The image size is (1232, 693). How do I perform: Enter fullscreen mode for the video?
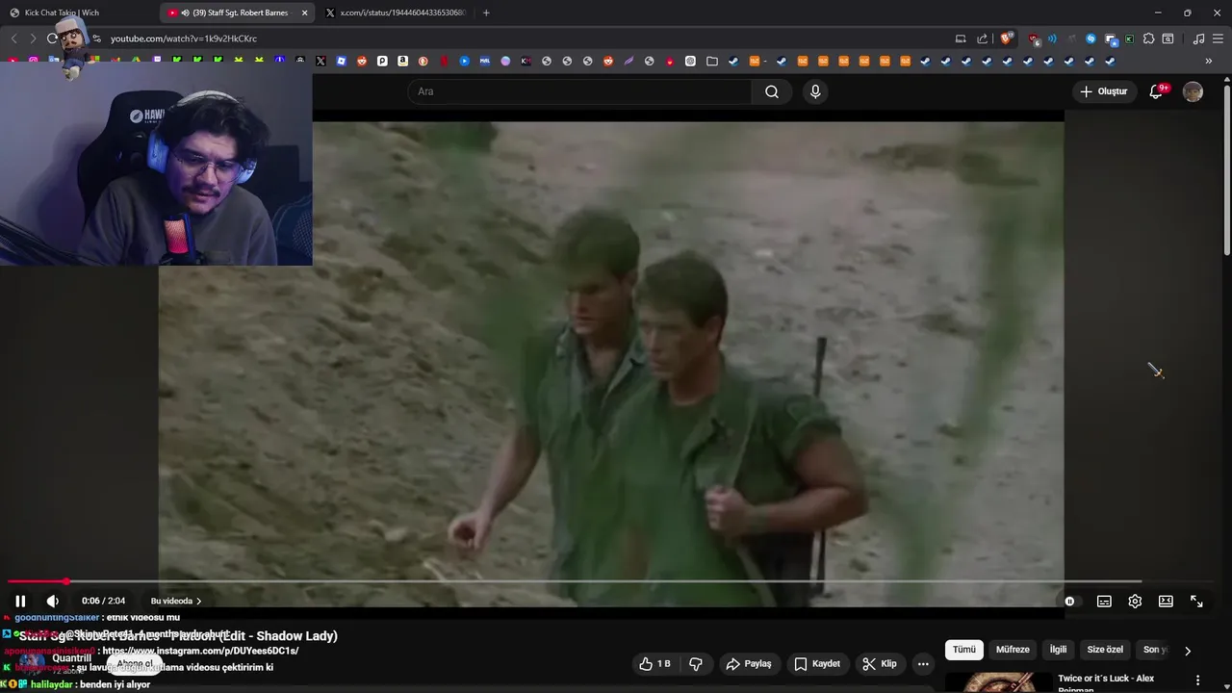pyautogui.click(x=1196, y=601)
